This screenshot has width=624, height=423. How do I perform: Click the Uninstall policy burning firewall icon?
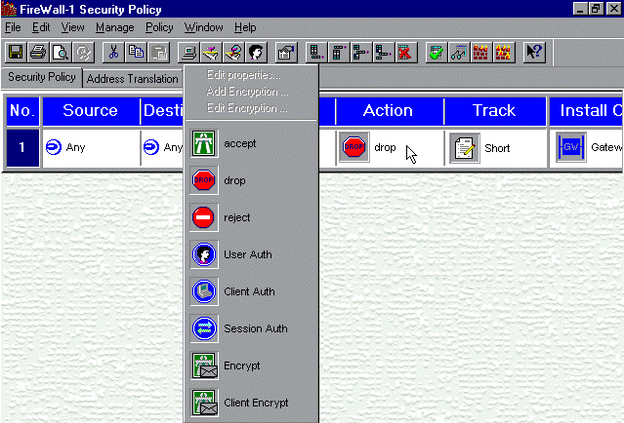504,52
